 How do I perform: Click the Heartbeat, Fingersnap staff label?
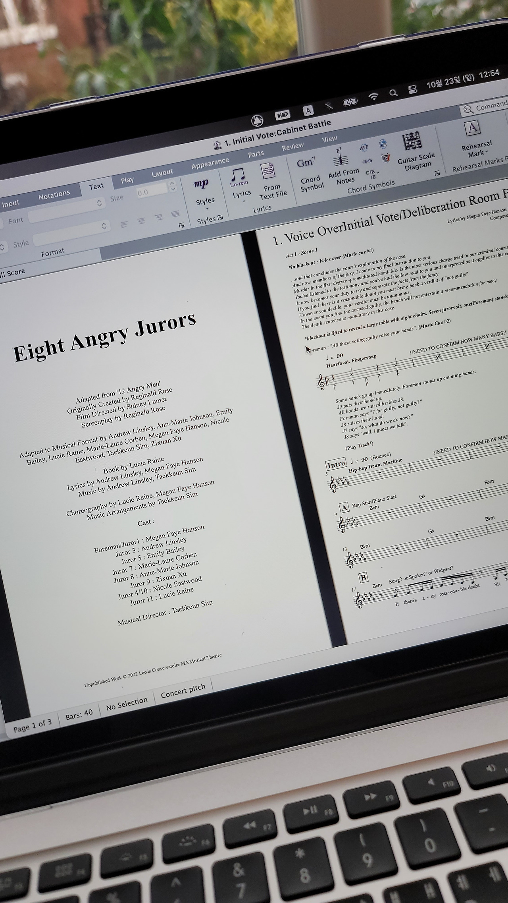coord(351,361)
